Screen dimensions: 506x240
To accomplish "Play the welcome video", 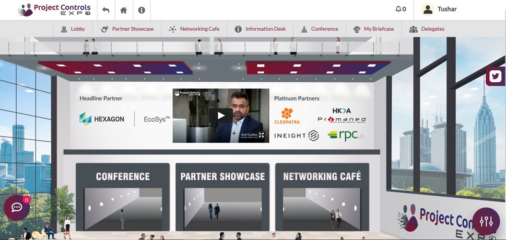I will coord(221,116).
